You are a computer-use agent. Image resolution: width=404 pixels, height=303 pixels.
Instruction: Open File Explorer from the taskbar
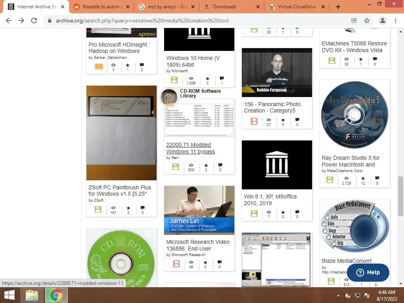coord(32,295)
